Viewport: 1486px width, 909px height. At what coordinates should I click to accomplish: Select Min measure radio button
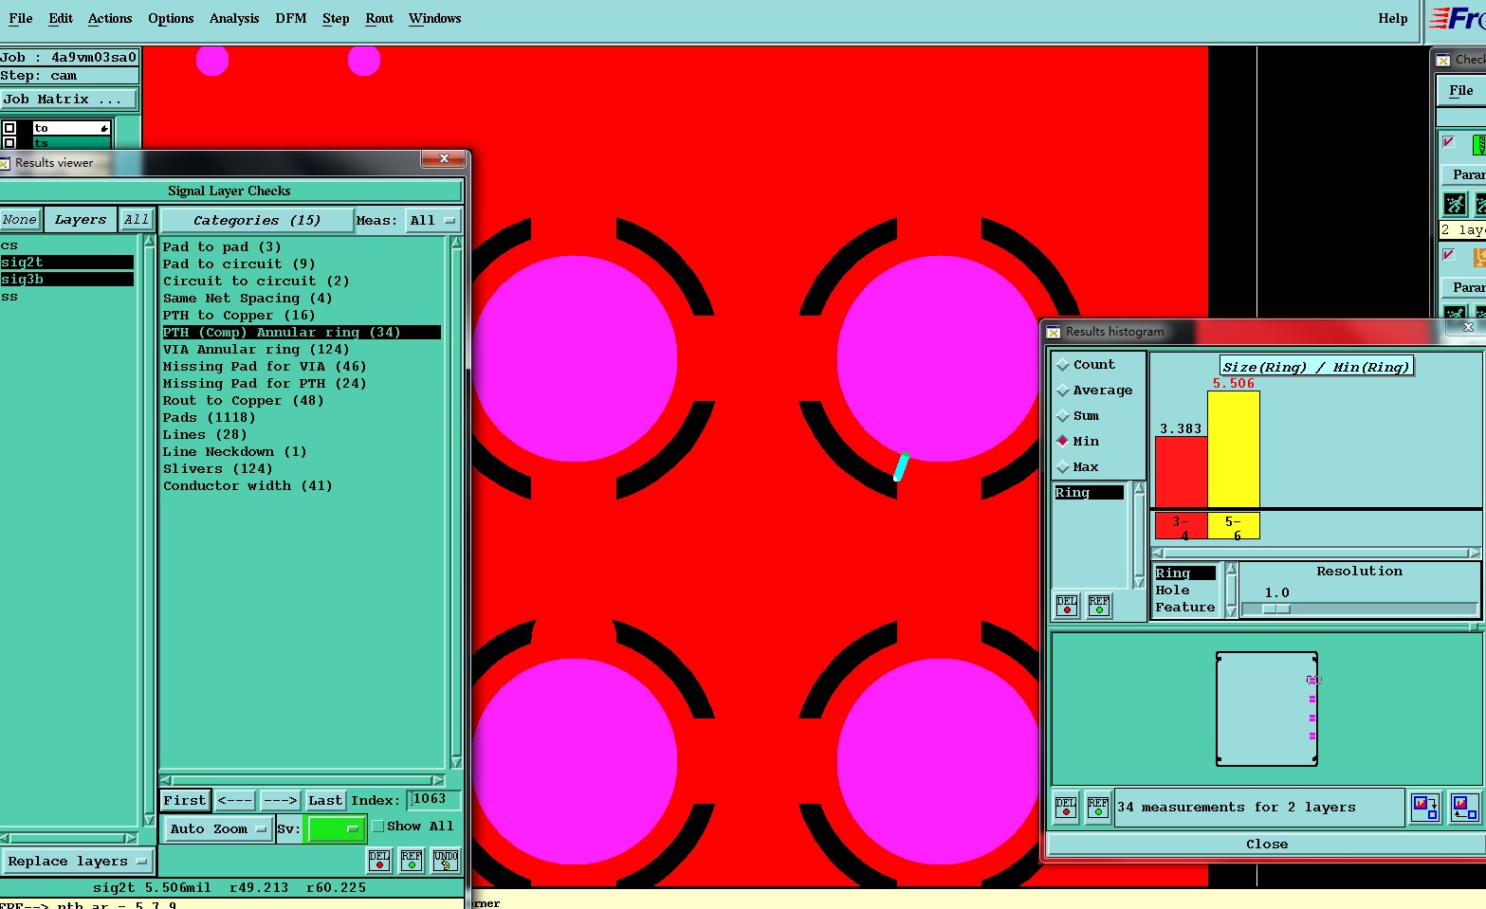point(1063,442)
